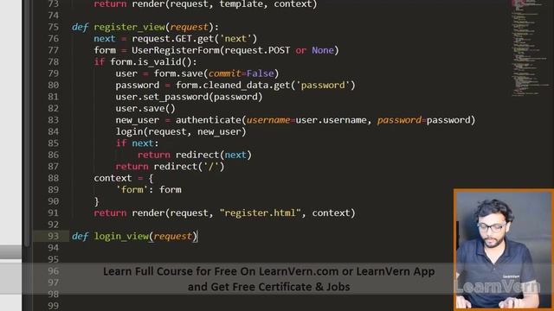Click 'redirect(next)' on line 86

coord(214,155)
